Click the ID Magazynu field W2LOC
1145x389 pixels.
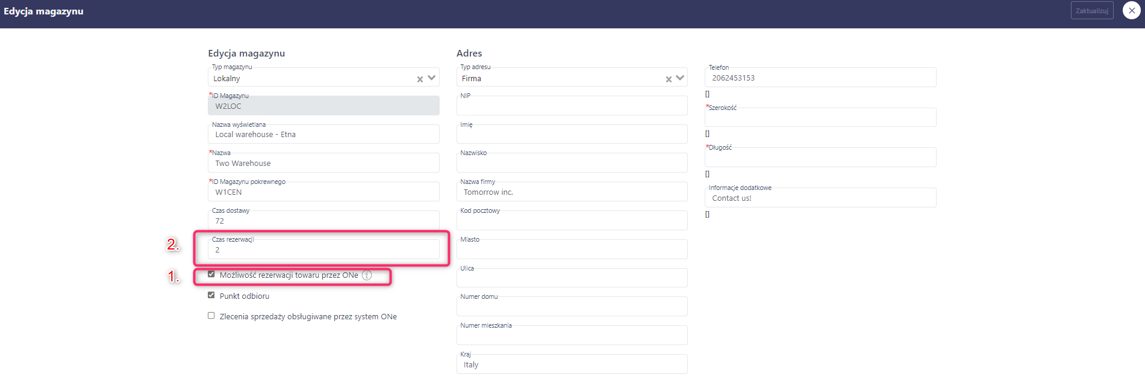click(323, 106)
